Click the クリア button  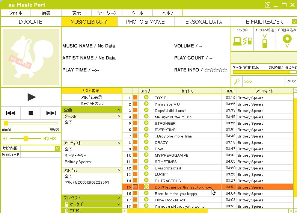click(x=291, y=82)
